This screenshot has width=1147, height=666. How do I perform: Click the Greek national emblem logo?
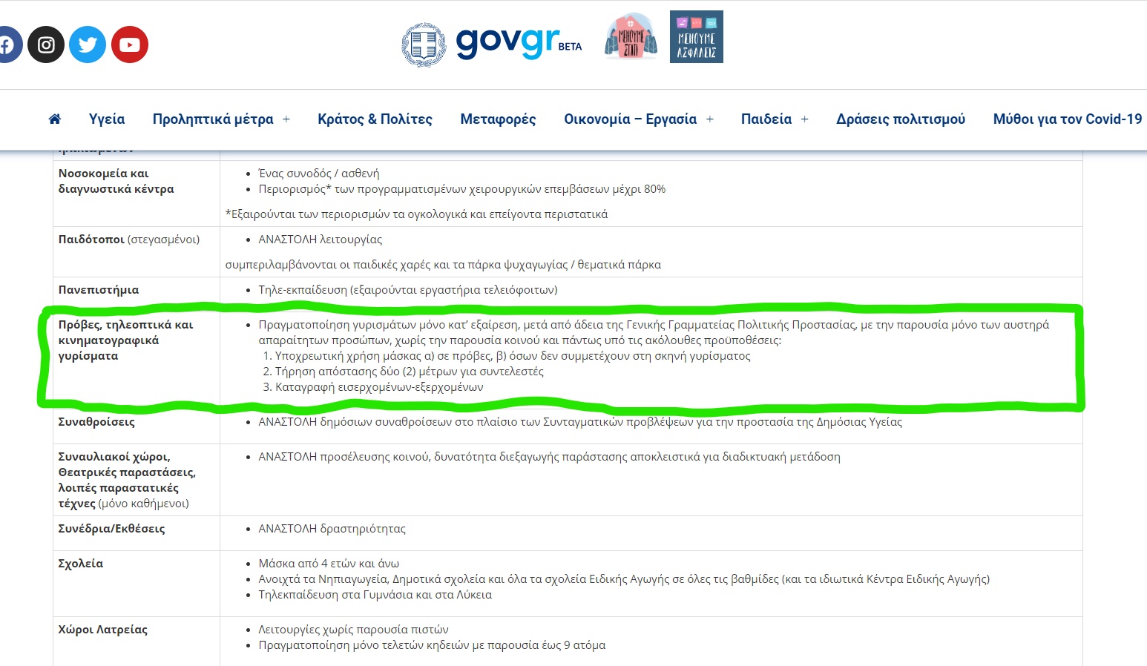(x=424, y=44)
